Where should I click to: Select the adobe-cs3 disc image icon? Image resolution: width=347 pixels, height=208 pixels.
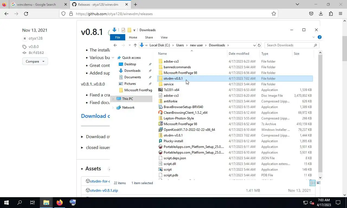tap(160, 95)
